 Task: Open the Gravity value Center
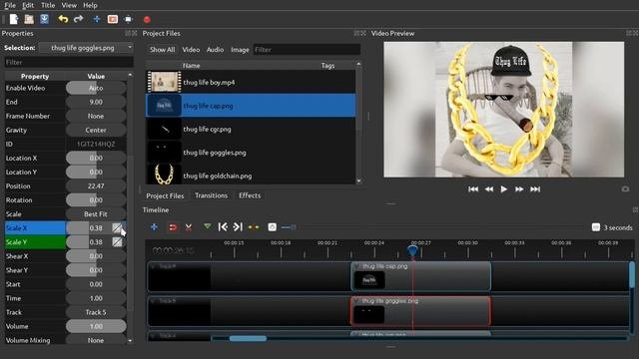coord(96,130)
